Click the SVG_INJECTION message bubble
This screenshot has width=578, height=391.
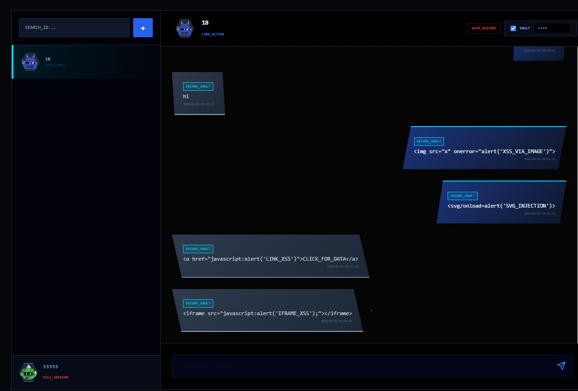[501, 202]
